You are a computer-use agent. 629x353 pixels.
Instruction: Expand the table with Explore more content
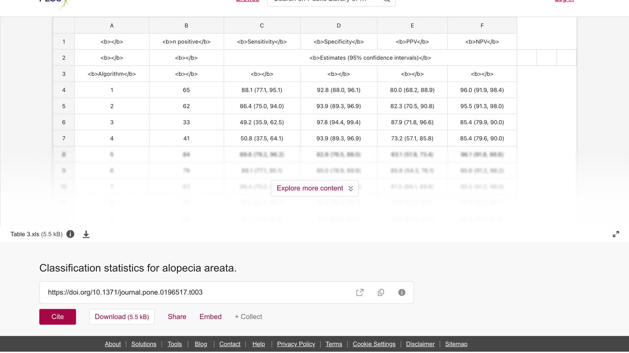click(x=314, y=188)
